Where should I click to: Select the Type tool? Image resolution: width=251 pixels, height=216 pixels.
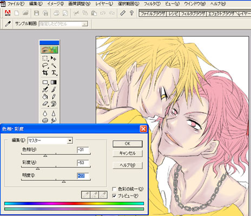(x=54, y=72)
